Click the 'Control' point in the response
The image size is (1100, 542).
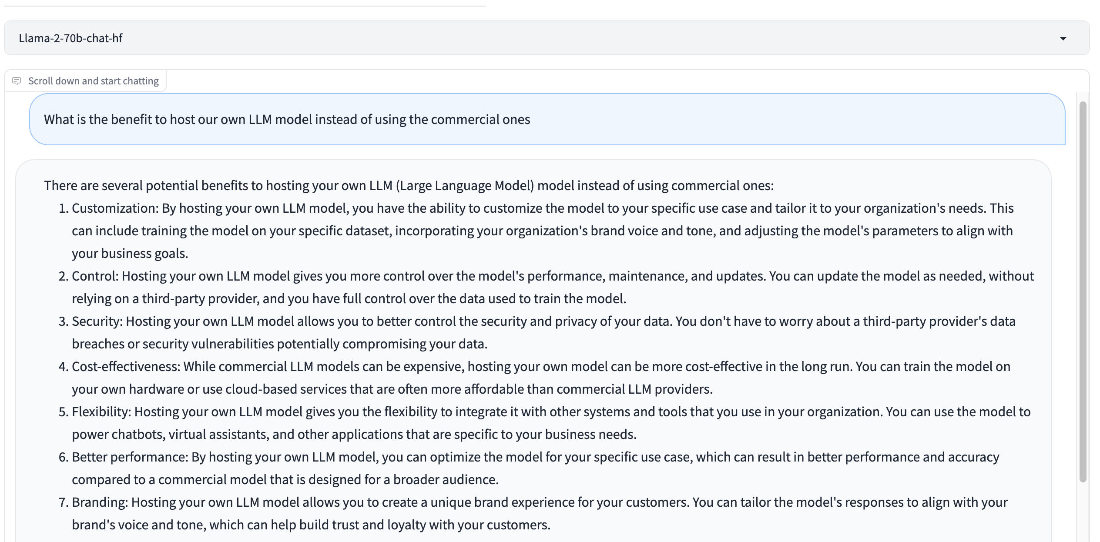[x=94, y=276]
